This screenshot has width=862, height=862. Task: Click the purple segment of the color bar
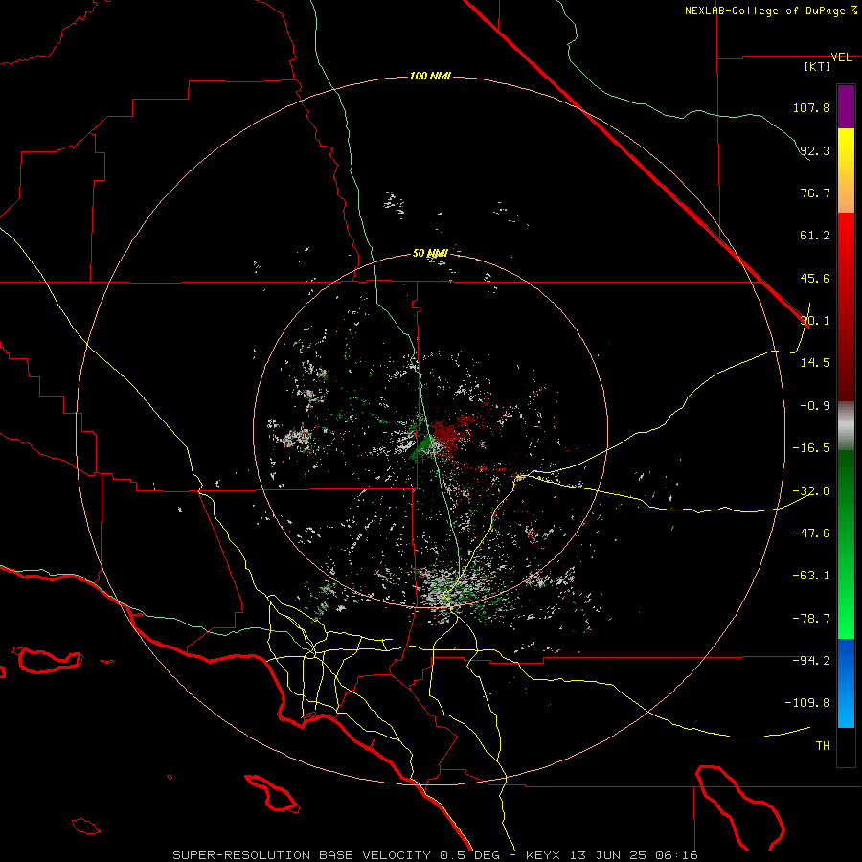(x=846, y=106)
